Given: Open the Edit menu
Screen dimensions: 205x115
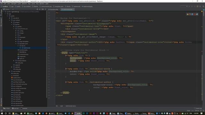Looking at the screenshot, I should pos(5,4).
